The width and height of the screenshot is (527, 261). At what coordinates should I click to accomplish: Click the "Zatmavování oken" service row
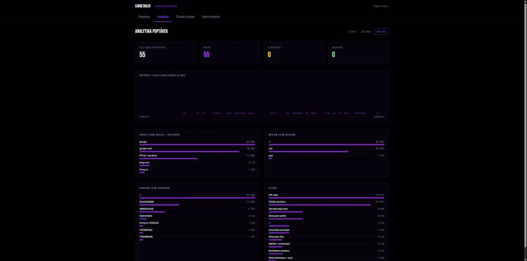click(326, 210)
